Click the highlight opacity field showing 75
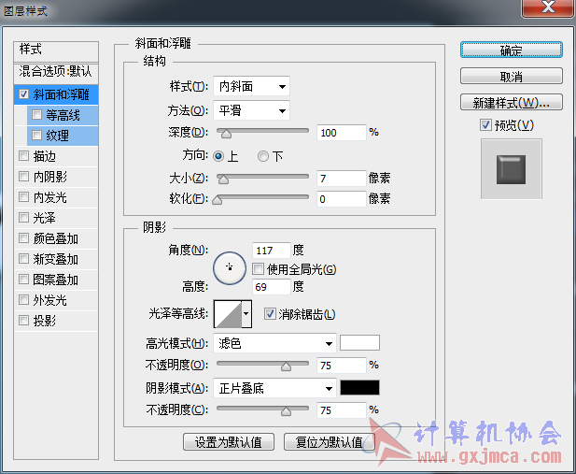 [x=342, y=366]
